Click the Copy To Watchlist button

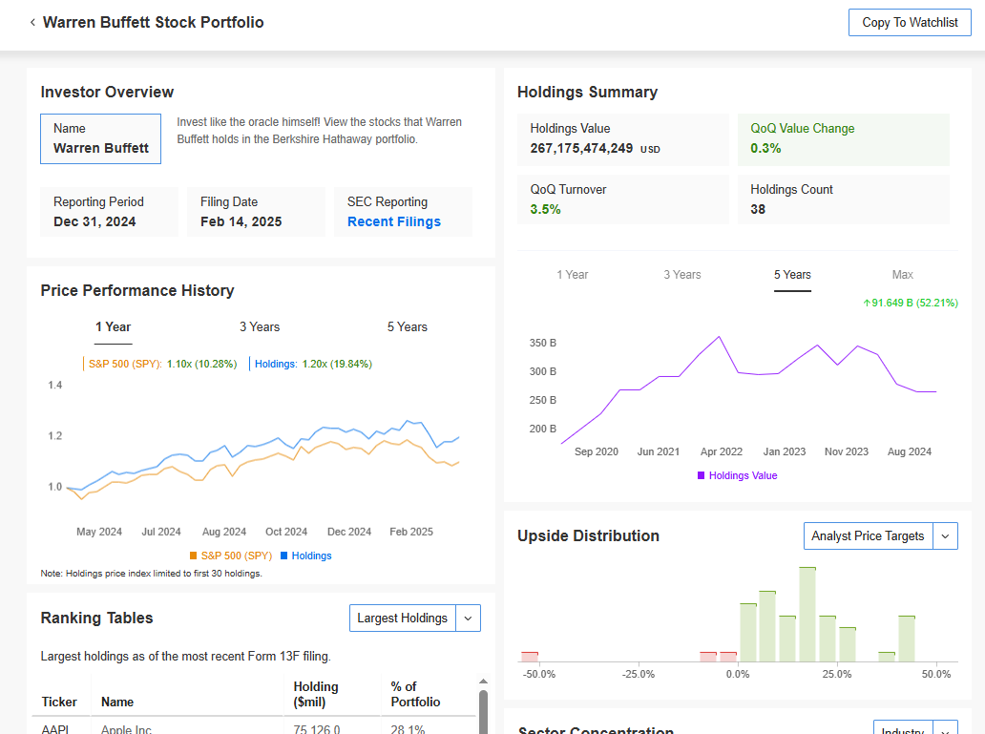910,22
